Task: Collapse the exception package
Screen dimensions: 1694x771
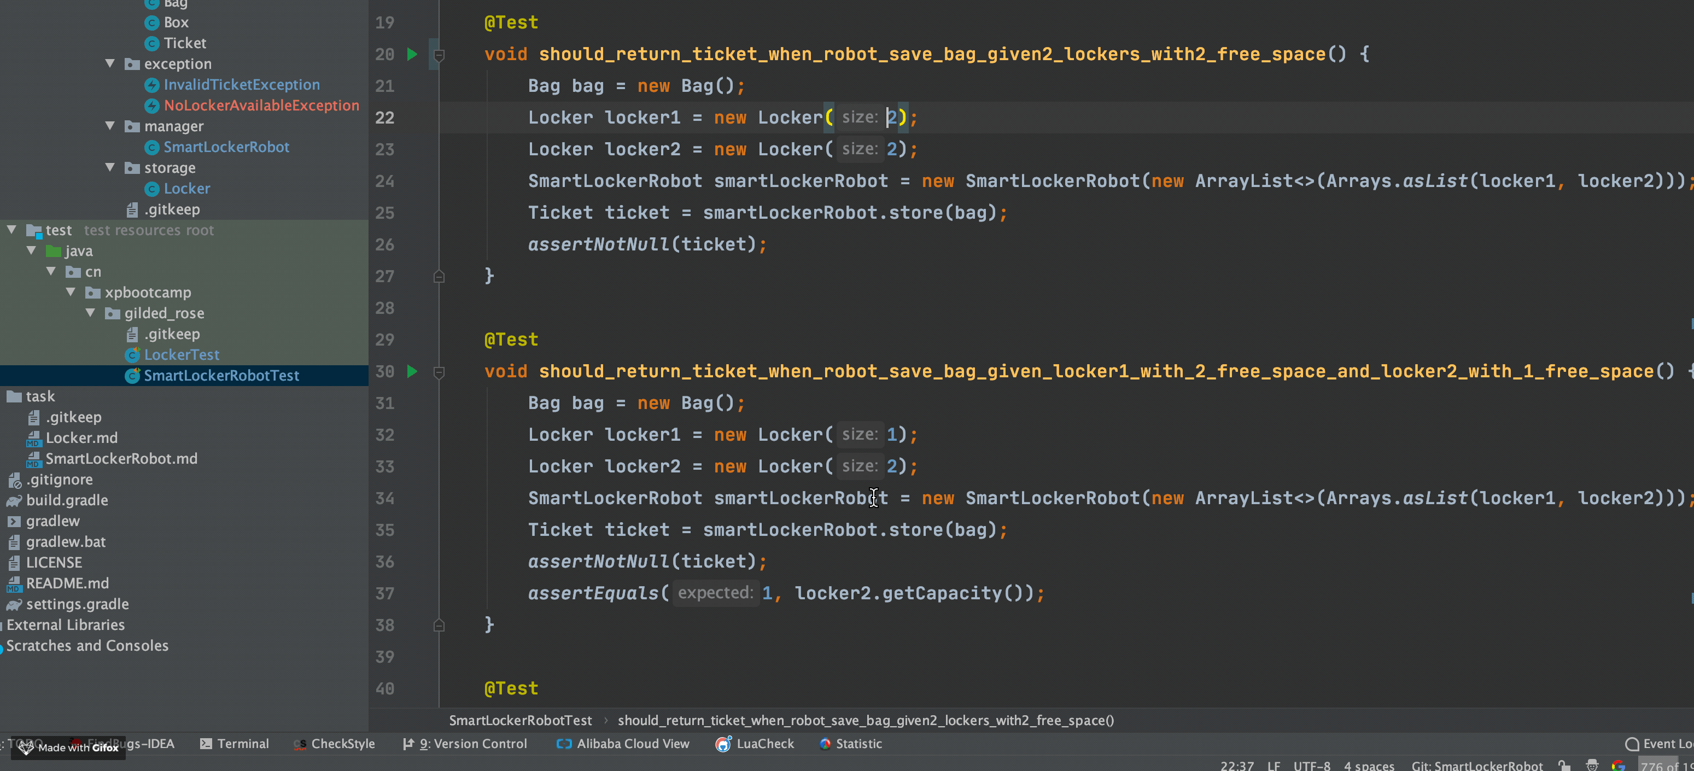Action: (110, 64)
